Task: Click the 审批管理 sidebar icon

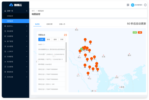Action: click(5, 31)
